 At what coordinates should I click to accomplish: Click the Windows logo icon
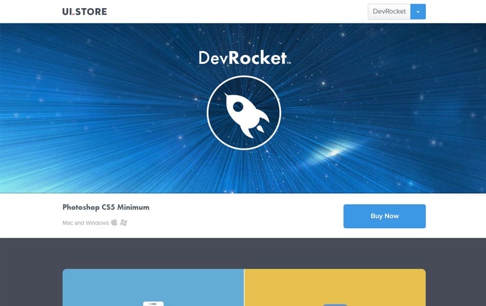click(124, 222)
